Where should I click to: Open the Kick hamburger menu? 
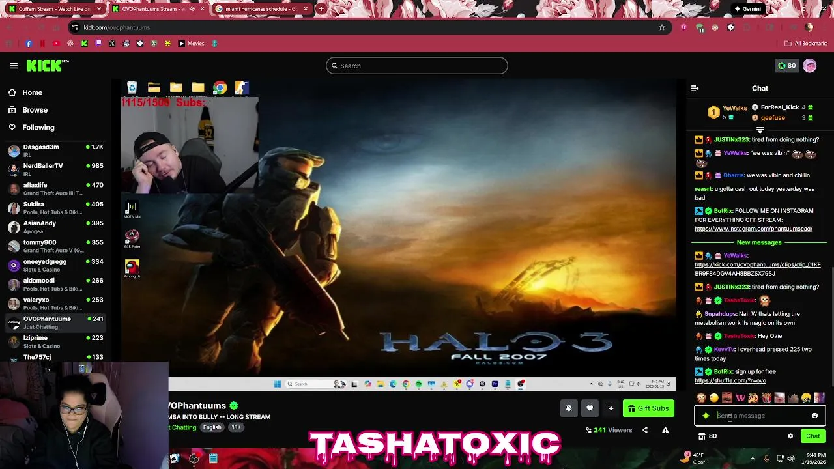[x=14, y=66]
